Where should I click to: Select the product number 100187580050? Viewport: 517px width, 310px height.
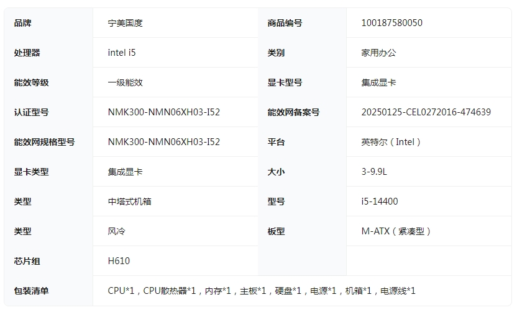[x=391, y=23]
